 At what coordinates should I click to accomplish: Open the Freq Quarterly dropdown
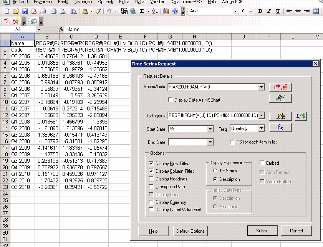(261, 129)
